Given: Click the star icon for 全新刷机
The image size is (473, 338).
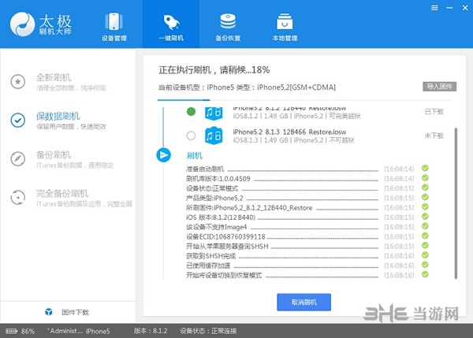Looking at the screenshot, I should pos(18,81).
